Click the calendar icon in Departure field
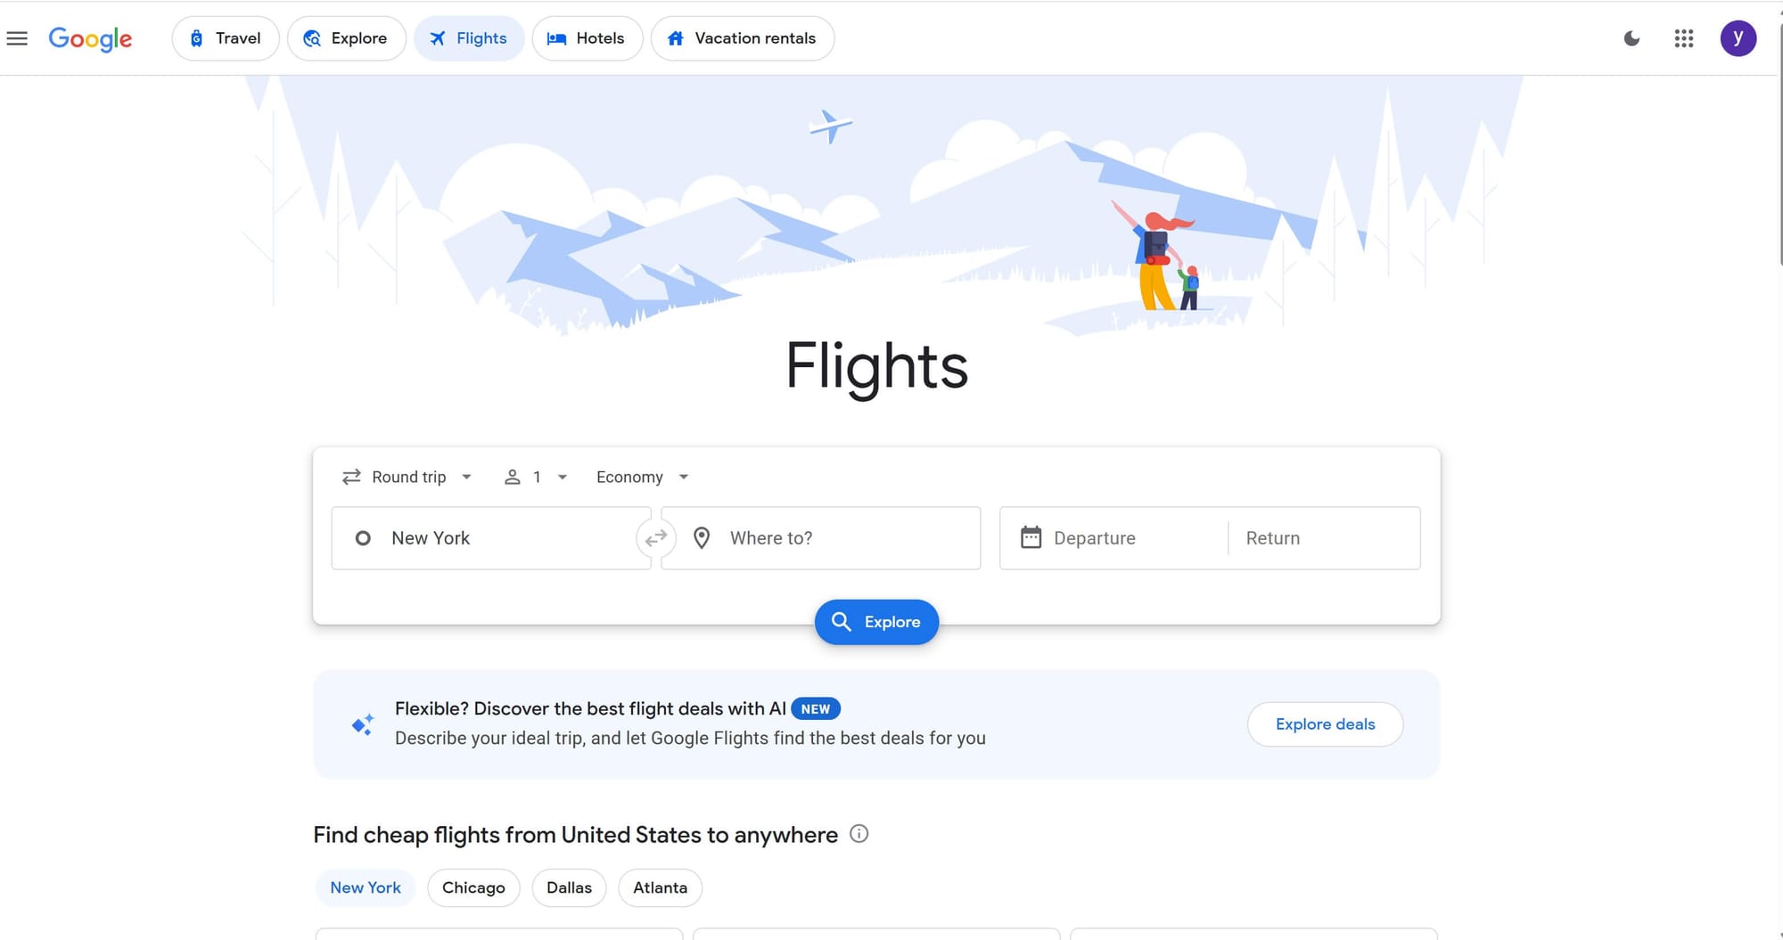Viewport: 1783px width, 940px height. pyautogui.click(x=1031, y=537)
